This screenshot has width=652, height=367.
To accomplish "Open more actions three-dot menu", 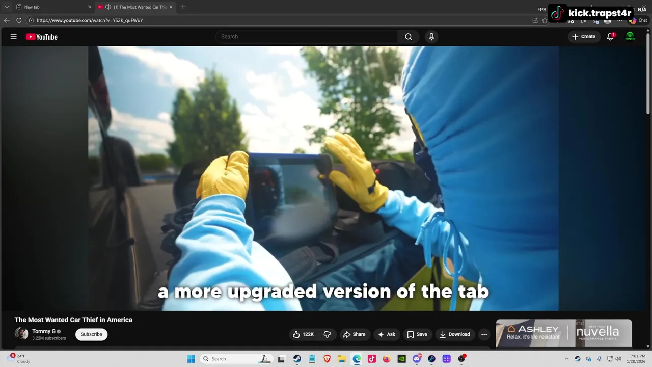I will point(484,334).
